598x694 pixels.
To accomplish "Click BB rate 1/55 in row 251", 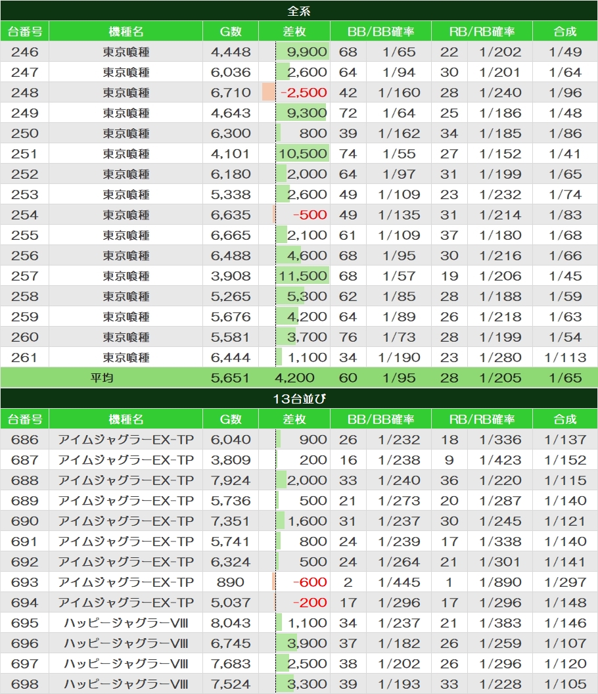I will tap(399, 154).
